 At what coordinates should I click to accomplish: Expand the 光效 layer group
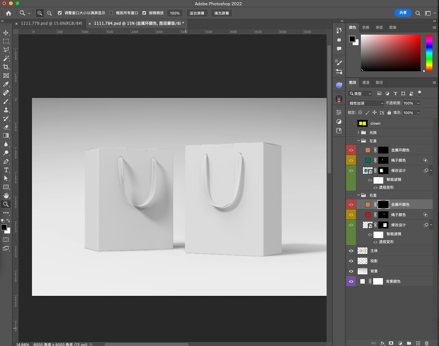pos(359,132)
